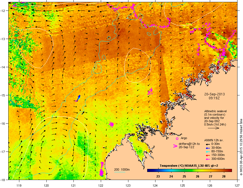Click the latitude axis label '-15'
243x188 pixels.
3,95
